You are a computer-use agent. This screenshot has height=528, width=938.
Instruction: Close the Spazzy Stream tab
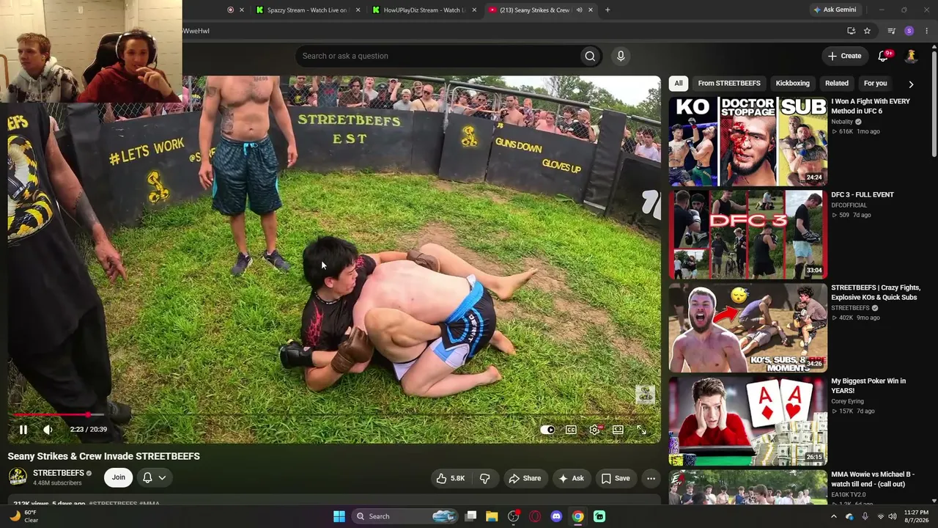click(x=358, y=10)
